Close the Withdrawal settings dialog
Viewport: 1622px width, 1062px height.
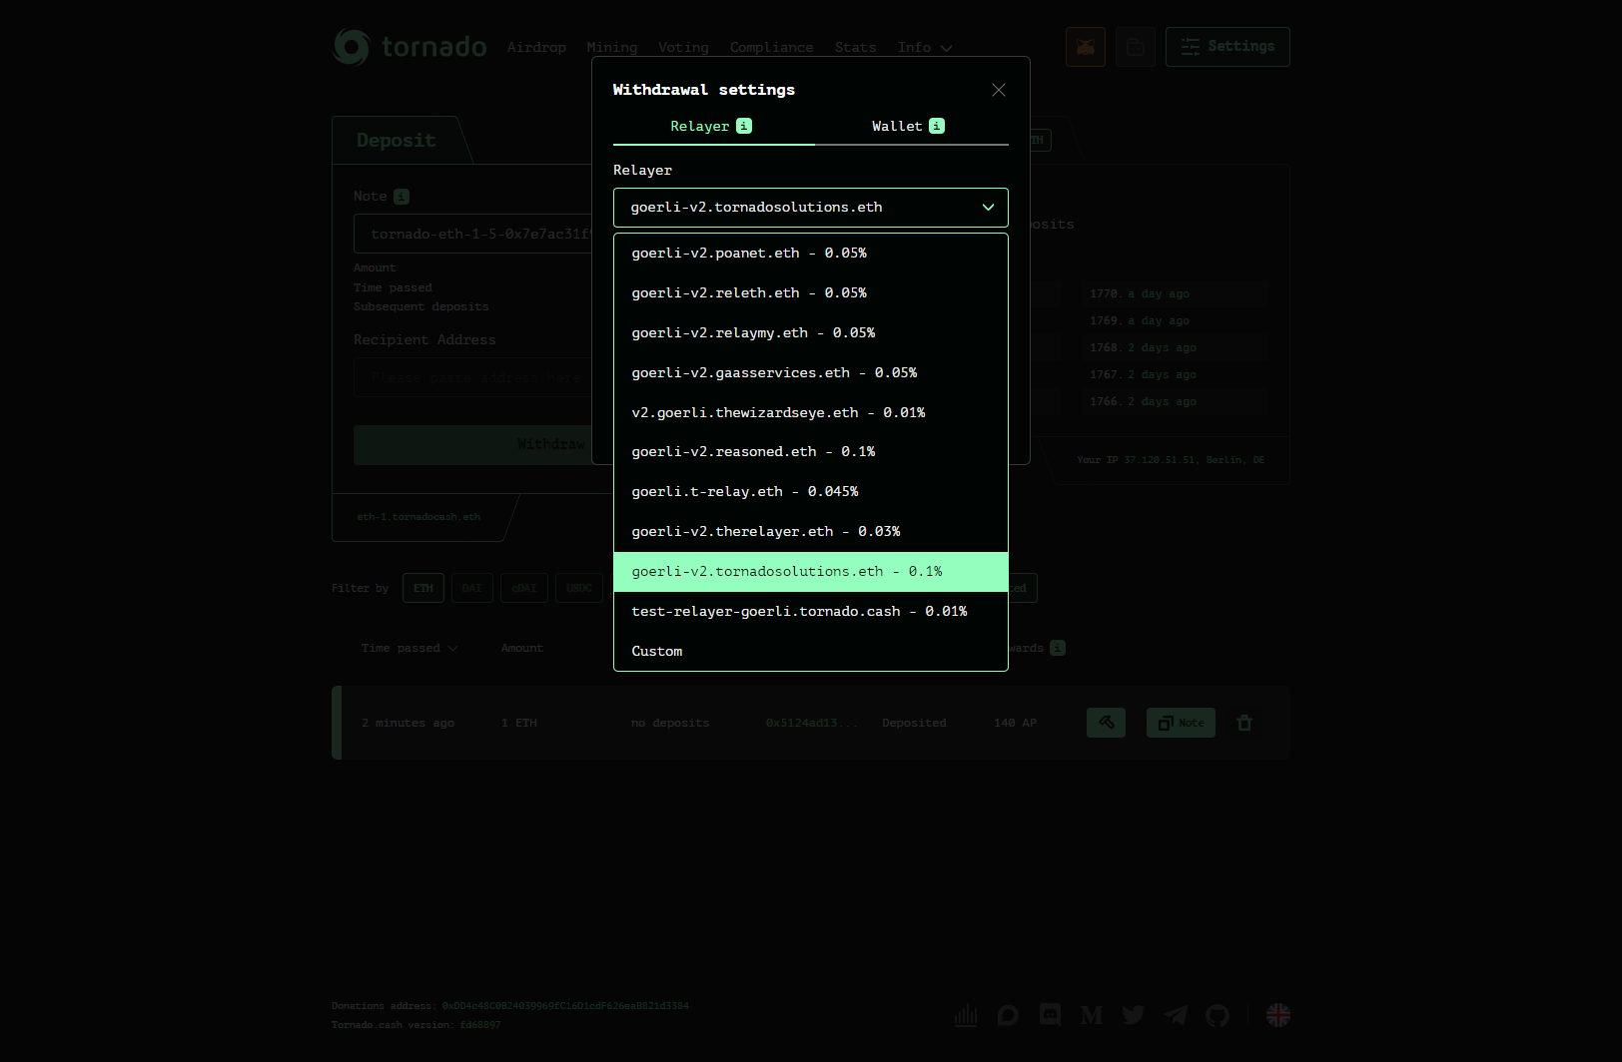[x=999, y=90]
